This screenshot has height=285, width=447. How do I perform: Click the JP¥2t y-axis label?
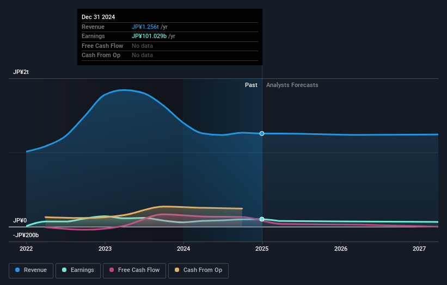click(x=21, y=72)
